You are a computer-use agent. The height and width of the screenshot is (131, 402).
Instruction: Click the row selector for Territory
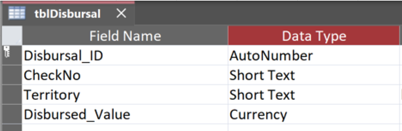click(x=12, y=94)
